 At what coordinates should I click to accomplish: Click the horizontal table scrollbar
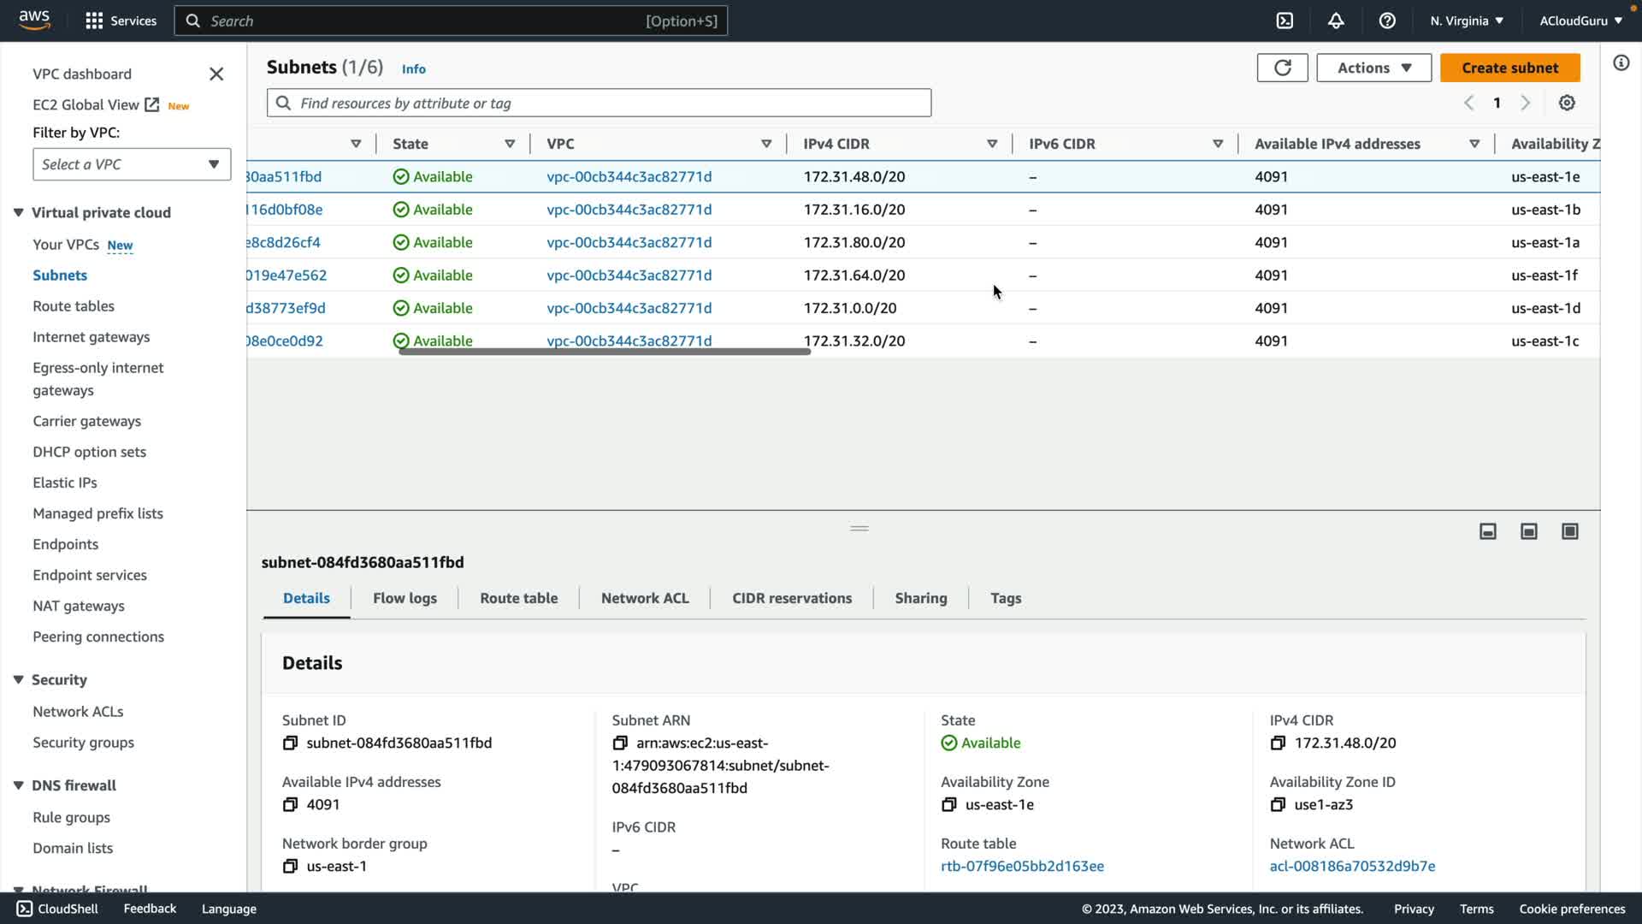(x=604, y=352)
